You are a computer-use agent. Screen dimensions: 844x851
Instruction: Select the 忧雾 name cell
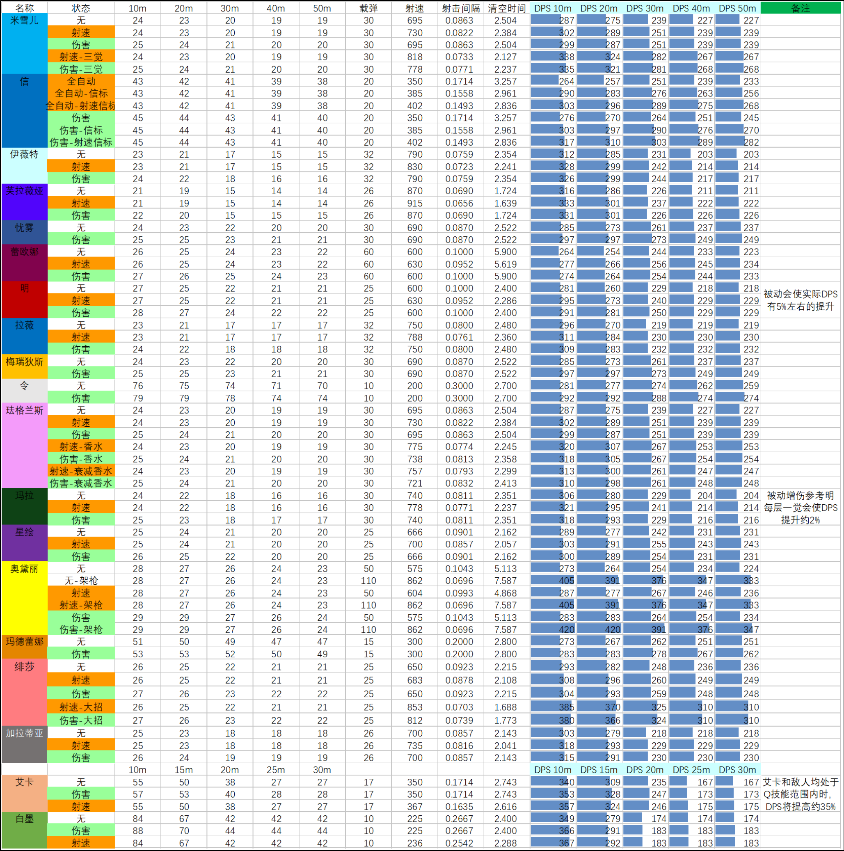pos(24,233)
